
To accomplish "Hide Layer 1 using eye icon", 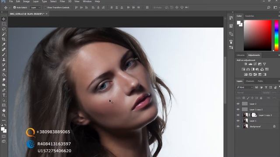I will point(238,121).
